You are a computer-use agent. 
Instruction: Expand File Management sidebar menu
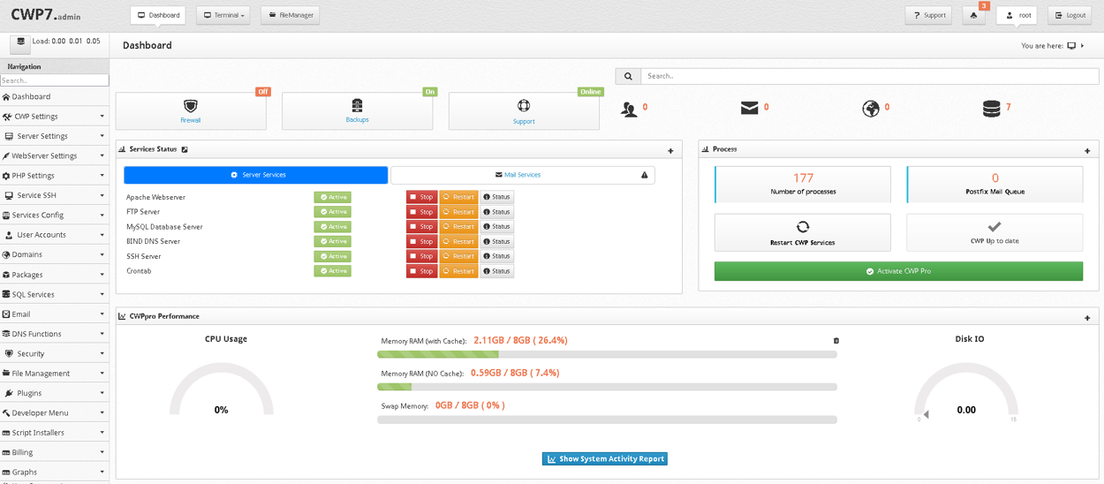coord(54,374)
